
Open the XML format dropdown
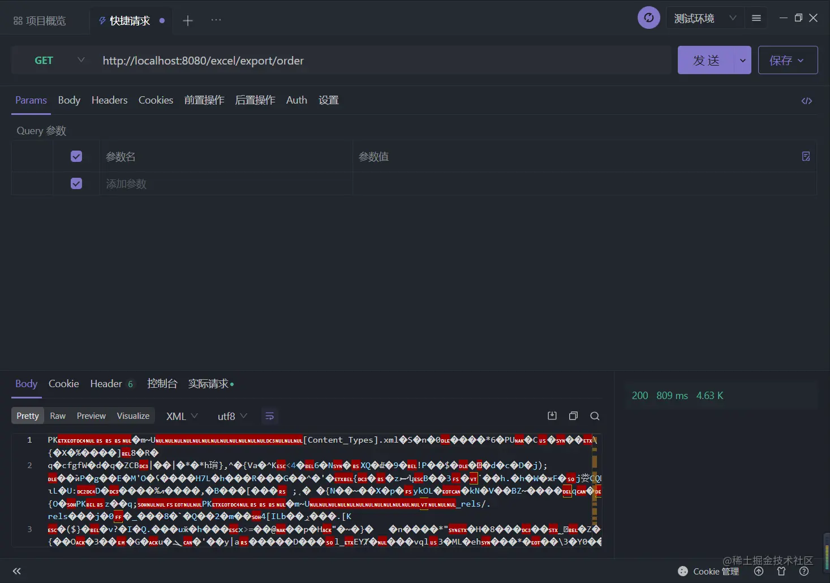(x=181, y=416)
